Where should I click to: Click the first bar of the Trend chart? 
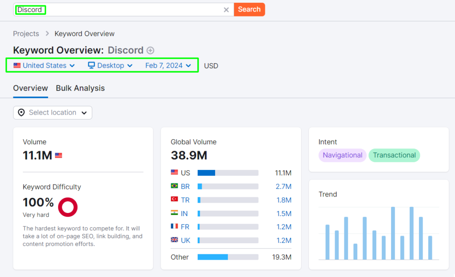327,242
